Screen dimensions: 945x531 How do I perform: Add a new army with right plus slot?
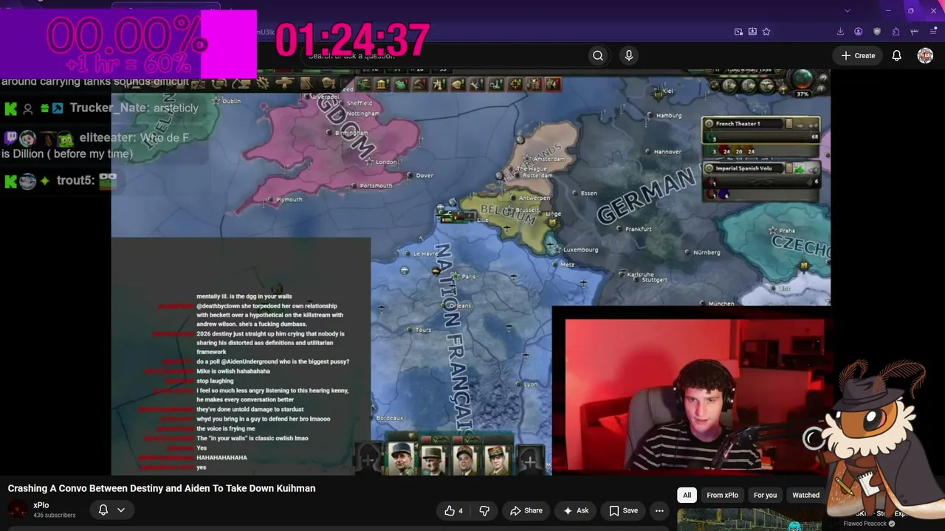pyautogui.click(x=529, y=461)
